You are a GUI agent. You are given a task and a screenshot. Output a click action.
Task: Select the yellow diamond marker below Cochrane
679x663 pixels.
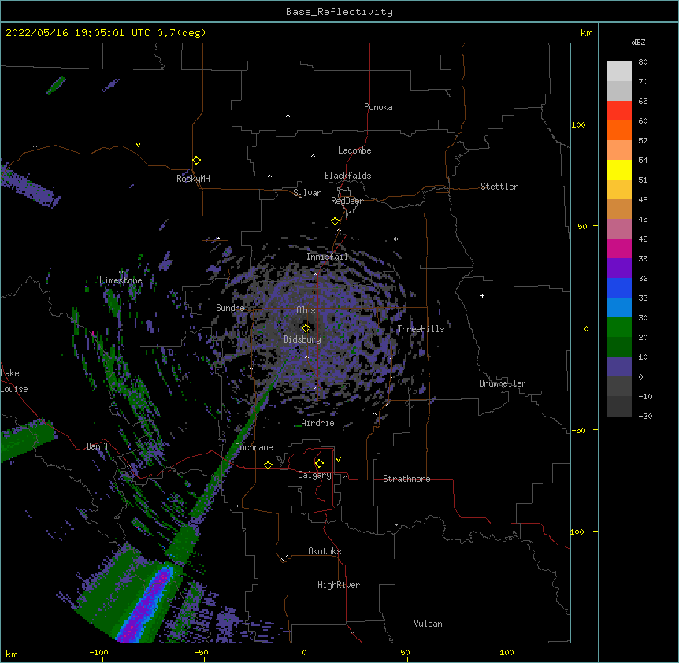(268, 465)
